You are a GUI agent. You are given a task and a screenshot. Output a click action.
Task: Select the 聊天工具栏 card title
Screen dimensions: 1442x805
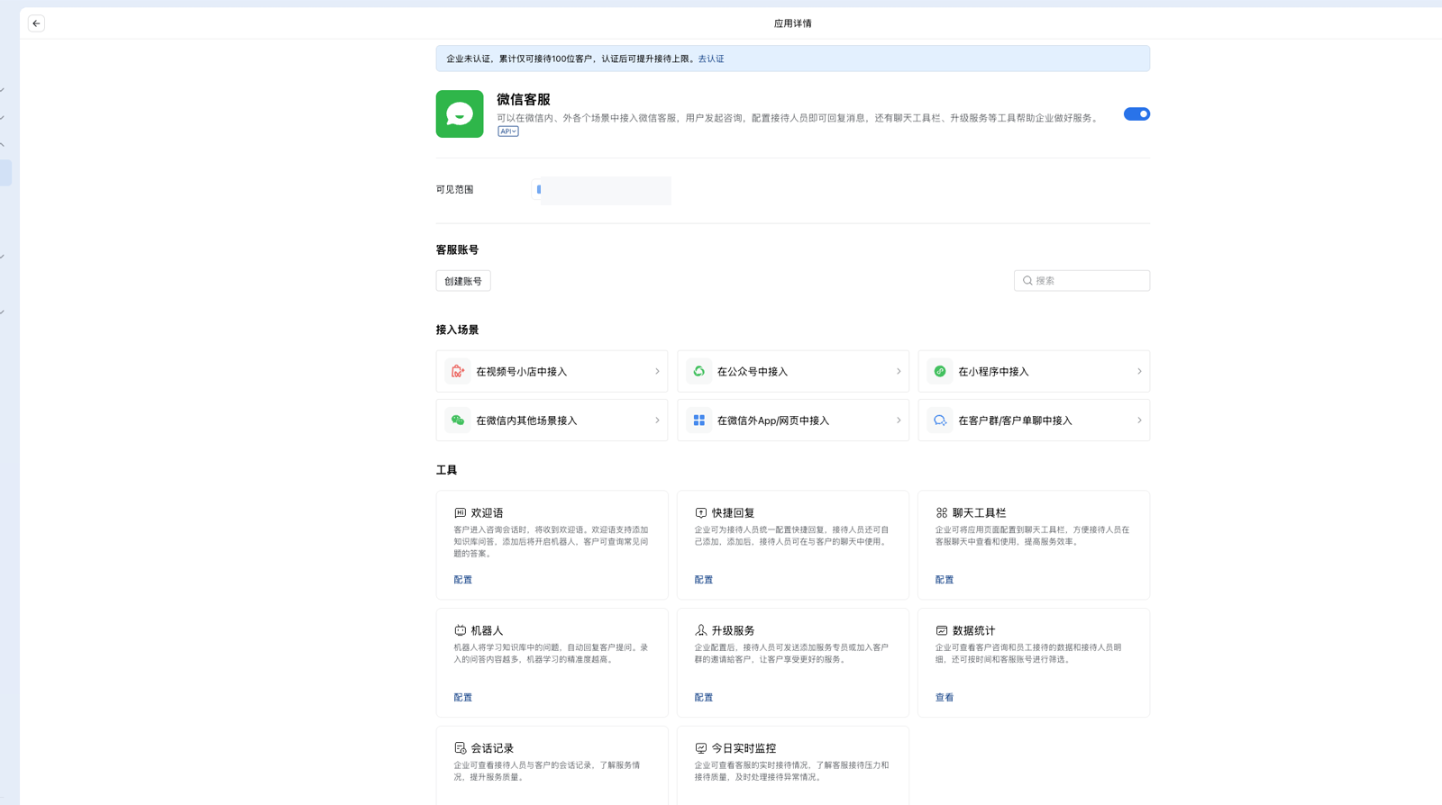pos(980,513)
